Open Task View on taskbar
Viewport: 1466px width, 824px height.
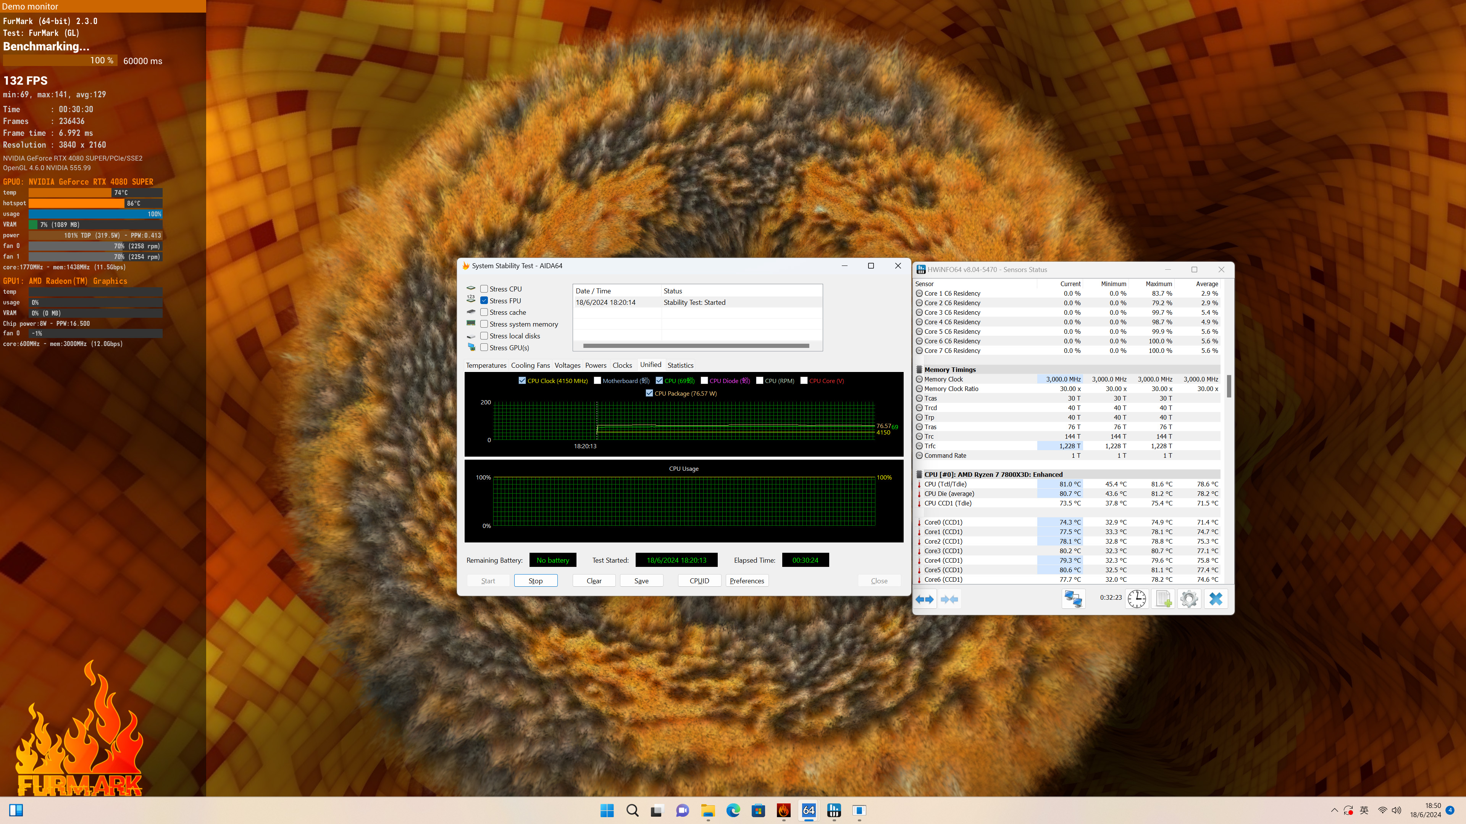657,810
